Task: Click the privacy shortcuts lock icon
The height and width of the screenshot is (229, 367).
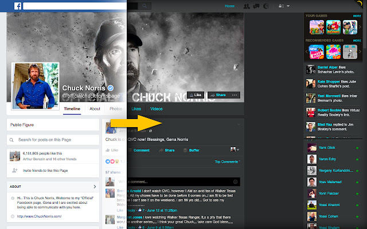Action: pyautogui.click(x=280, y=6)
